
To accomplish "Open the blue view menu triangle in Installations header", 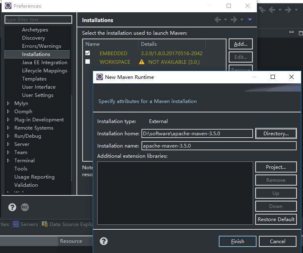I will click(250, 20).
